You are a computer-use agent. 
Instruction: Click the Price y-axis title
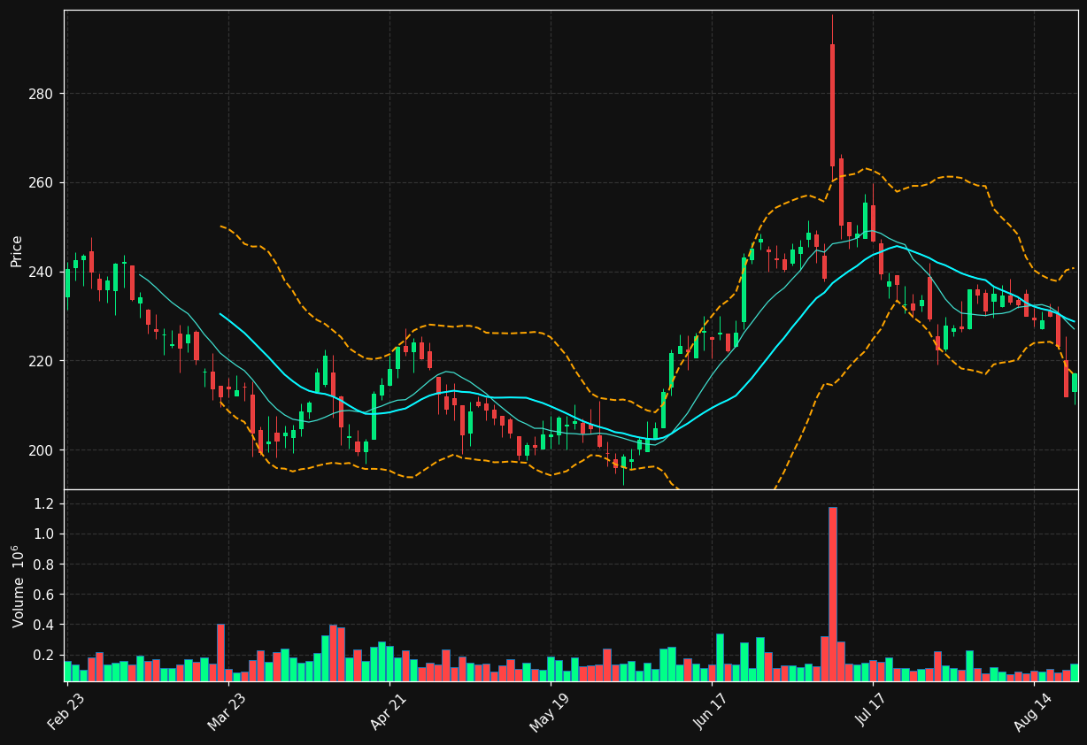(x=17, y=250)
